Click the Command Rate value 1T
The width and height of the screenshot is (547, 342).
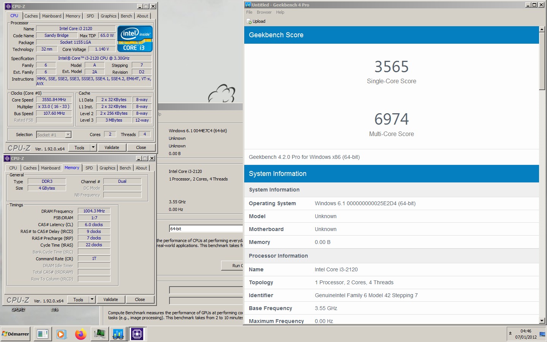coord(94,258)
